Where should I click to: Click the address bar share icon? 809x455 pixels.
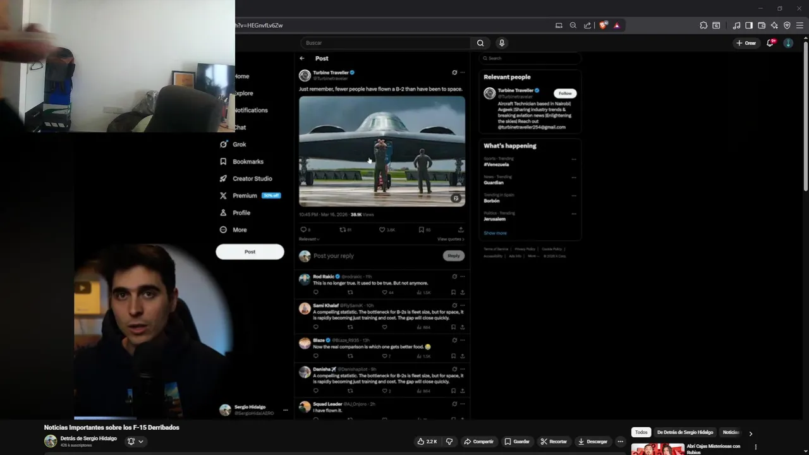pyautogui.click(x=588, y=25)
